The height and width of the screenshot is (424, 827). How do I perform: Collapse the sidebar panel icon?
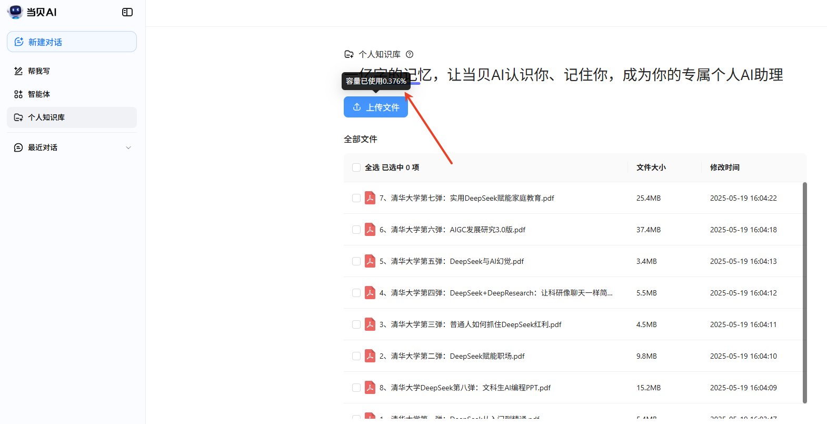127,12
